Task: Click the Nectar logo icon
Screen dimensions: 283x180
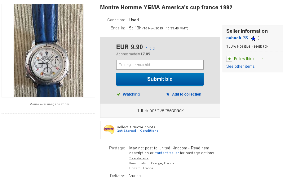Action: coord(109,129)
